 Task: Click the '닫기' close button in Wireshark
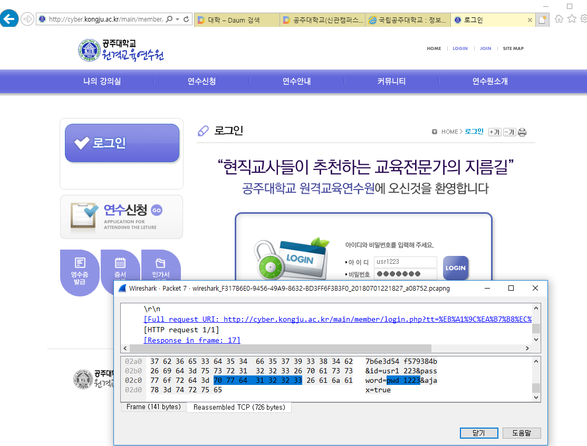(479, 433)
